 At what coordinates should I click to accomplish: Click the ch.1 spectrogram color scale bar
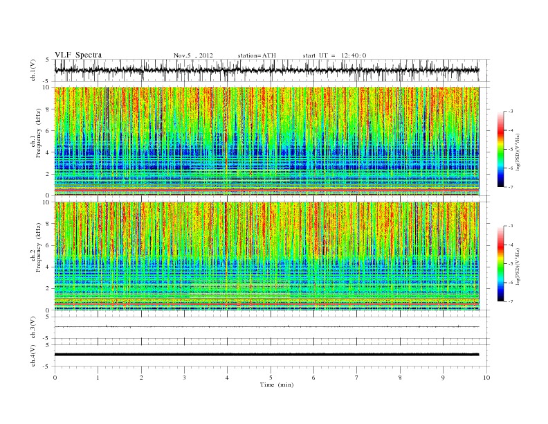pos(501,150)
